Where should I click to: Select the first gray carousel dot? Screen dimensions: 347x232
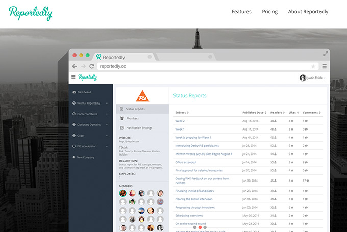point(195,227)
